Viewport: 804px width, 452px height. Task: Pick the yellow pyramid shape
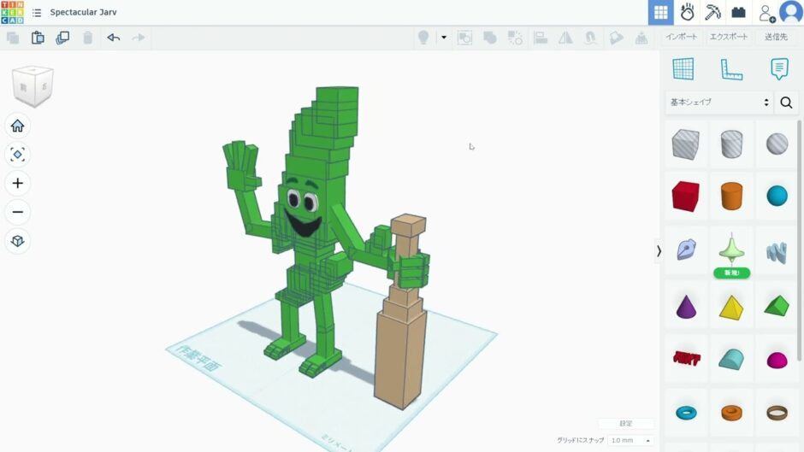[731, 307]
